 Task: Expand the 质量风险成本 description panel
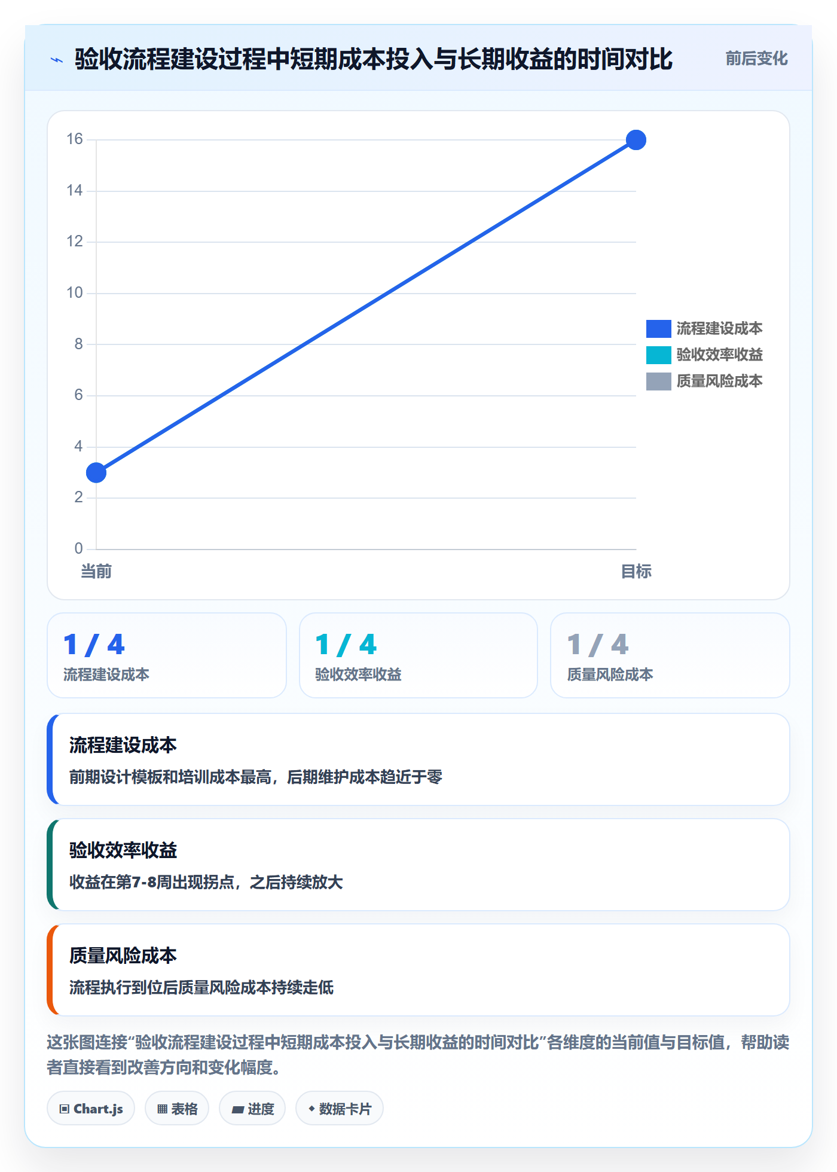pyautogui.click(x=418, y=970)
